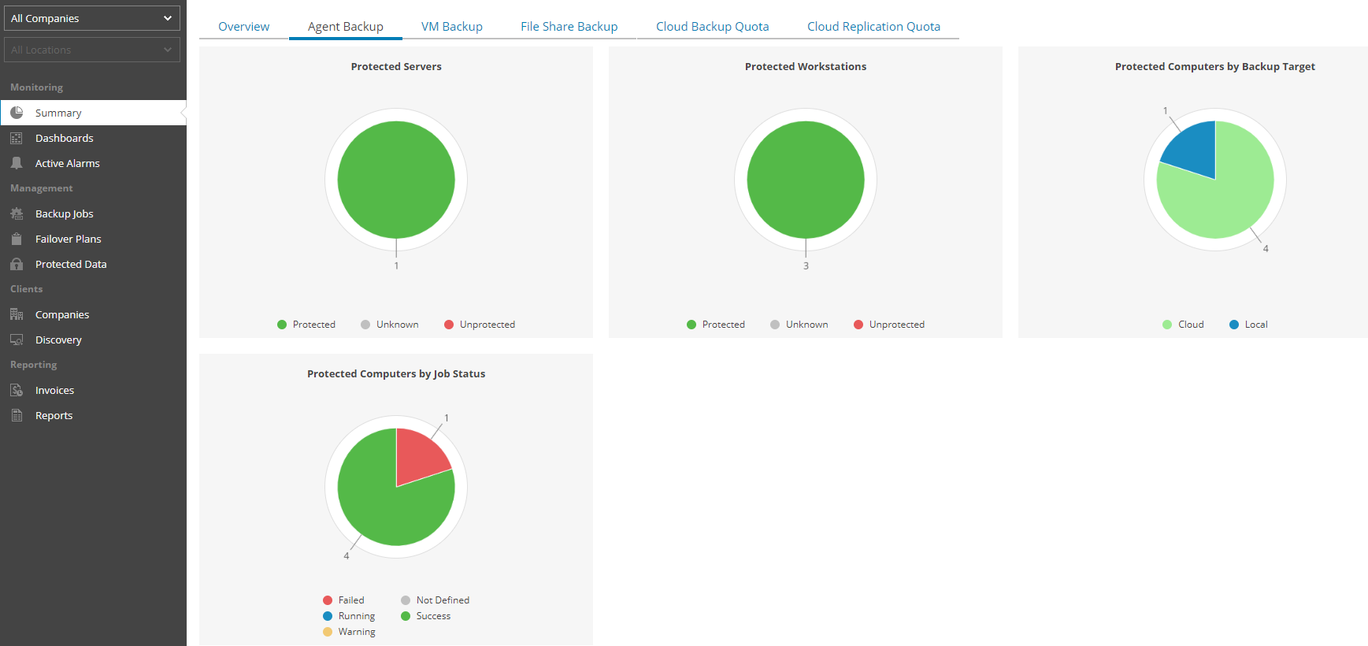
Task: Go to Active Alarms
Action: (x=68, y=163)
